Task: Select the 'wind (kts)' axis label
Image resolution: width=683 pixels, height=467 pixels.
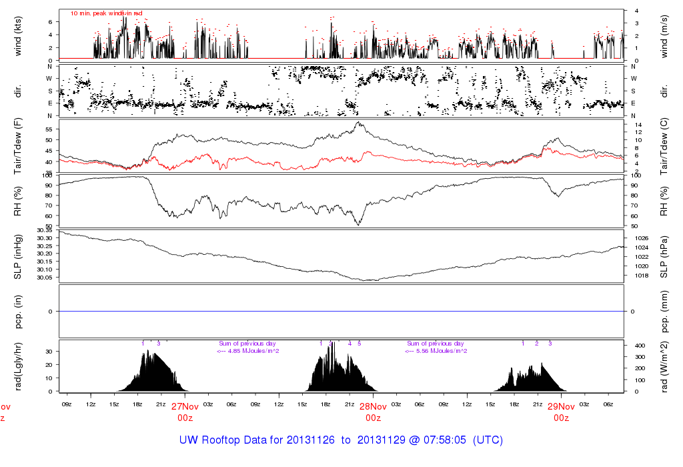Action: coord(18,36)
